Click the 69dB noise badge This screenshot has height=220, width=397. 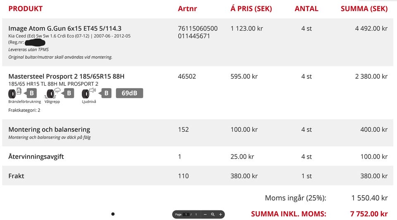click(x=129, y=93)
